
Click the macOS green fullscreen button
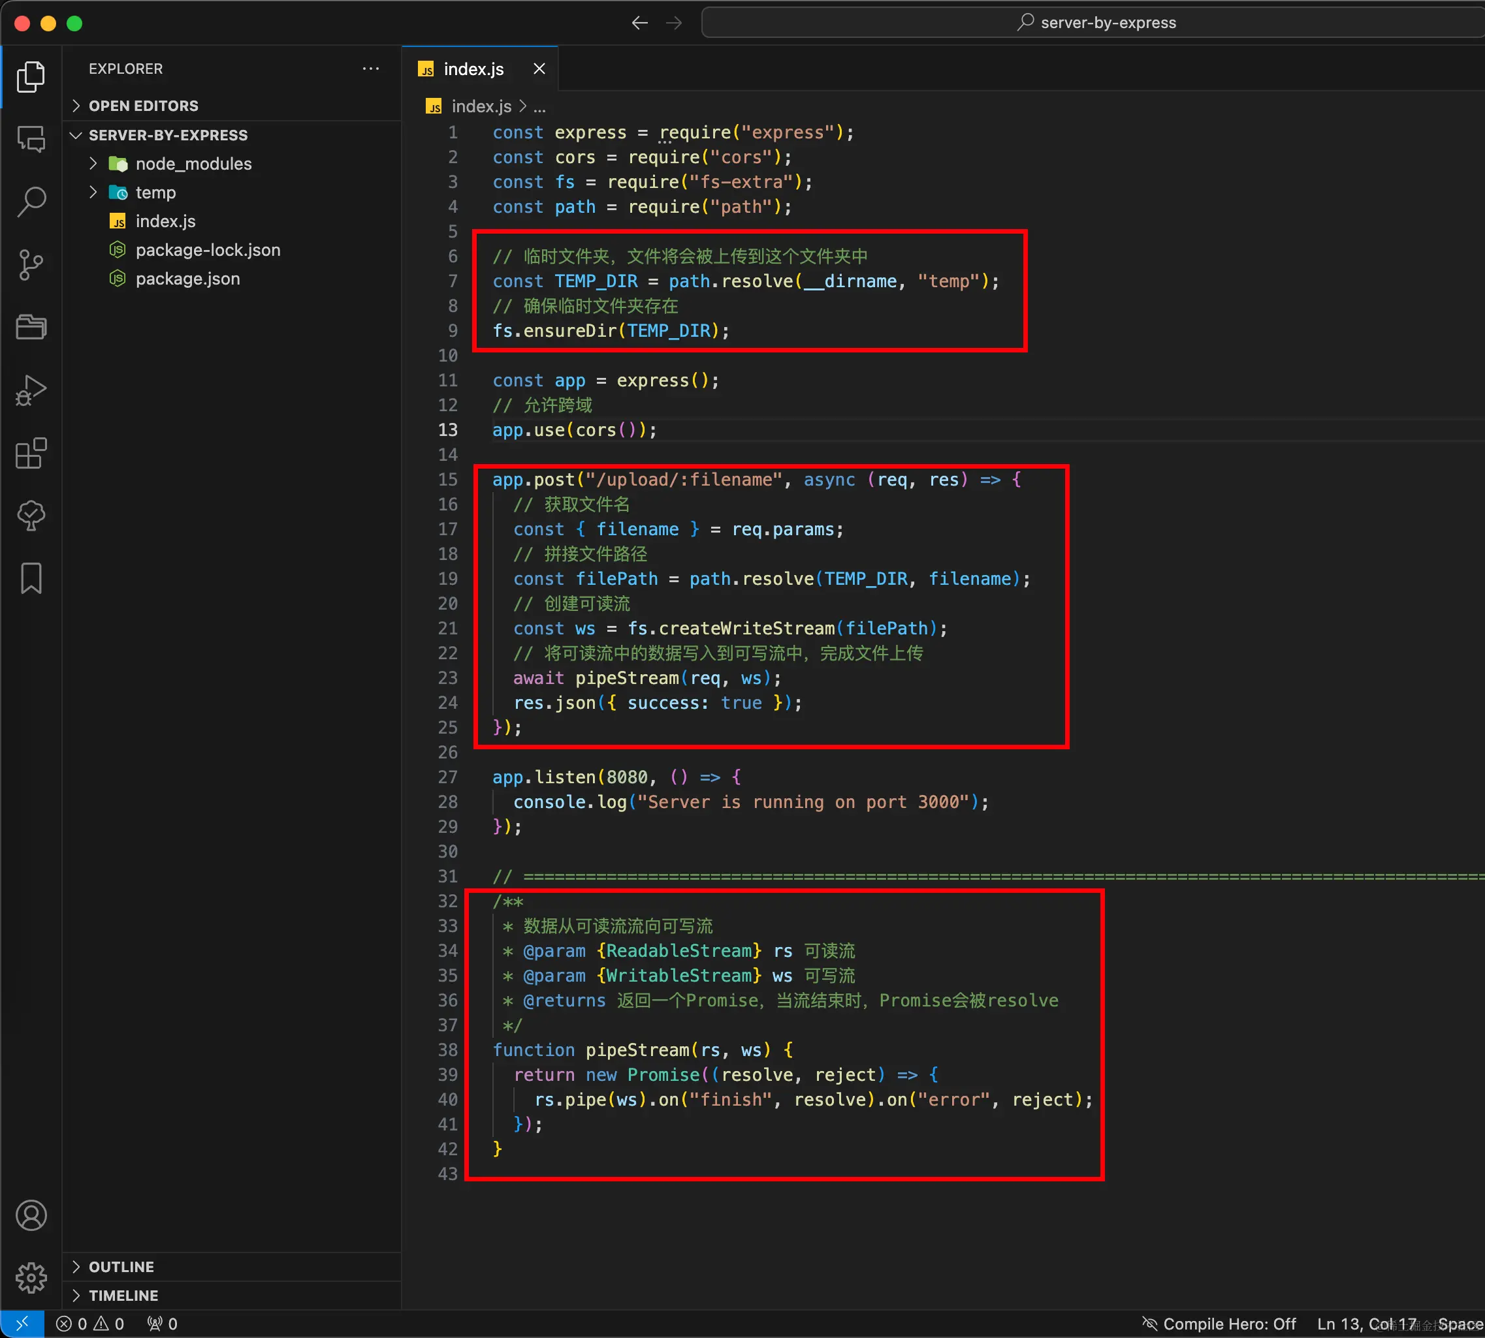pos(74,23)
